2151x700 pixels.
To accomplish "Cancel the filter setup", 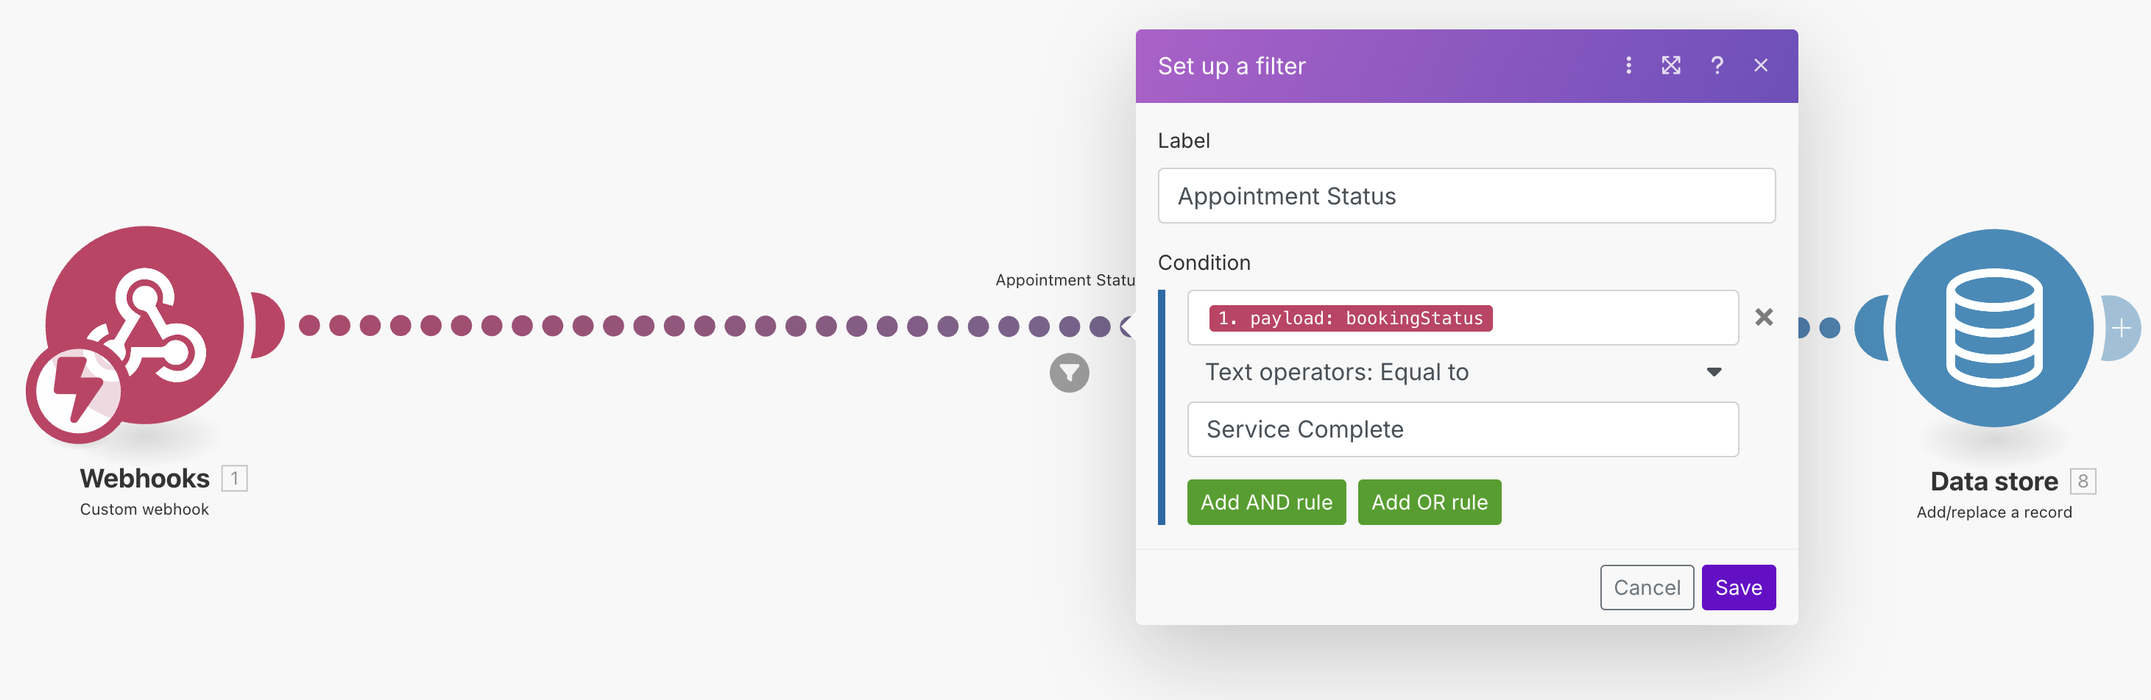I will (1646, 587).
